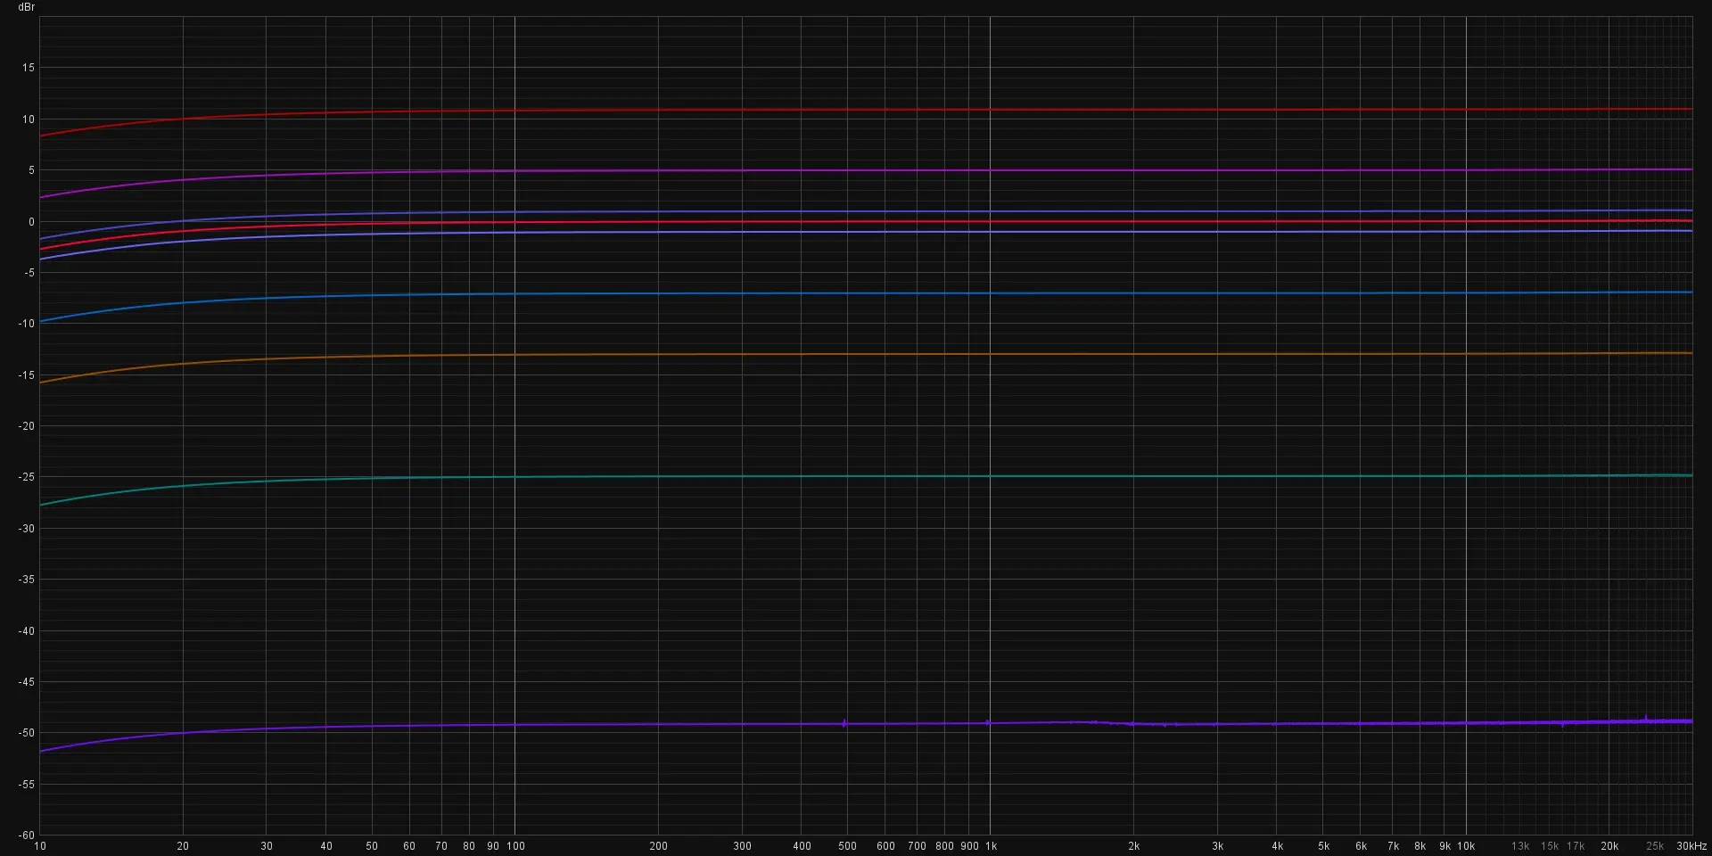Click the 25k frequency label
This screenshot has height=856, width=1712.
1656,846
